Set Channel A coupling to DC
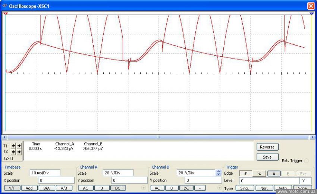This screenshot has height=194, width=317. (x=118, y=188)
